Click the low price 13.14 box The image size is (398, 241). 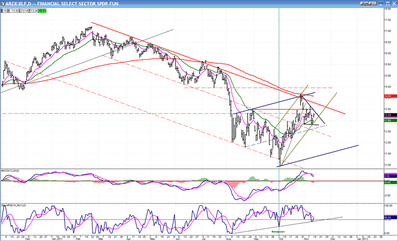point(24,10)
